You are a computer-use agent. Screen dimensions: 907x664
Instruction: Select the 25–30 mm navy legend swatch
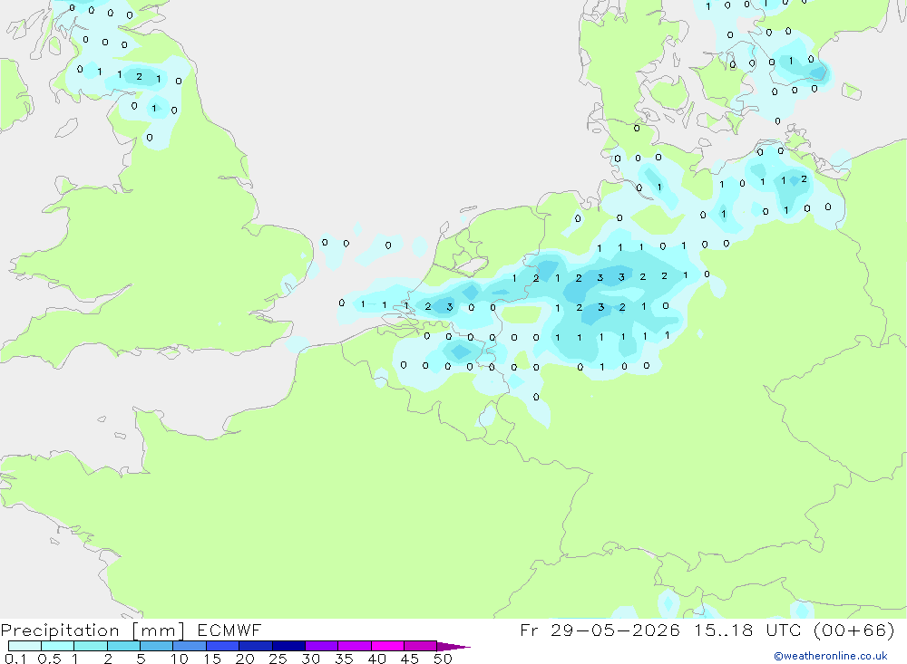tap(288, 646)
